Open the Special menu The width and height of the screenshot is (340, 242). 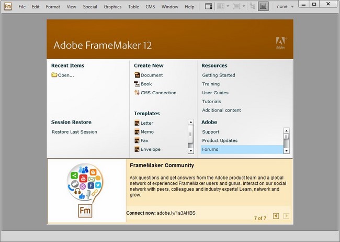point(90,7)
